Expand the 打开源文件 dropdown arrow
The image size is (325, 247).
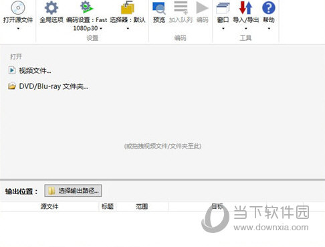18,29
